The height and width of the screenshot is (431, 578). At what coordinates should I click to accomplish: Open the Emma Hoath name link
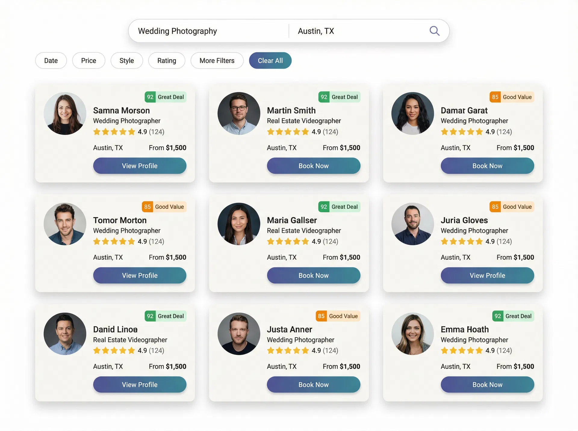(465, 330)
